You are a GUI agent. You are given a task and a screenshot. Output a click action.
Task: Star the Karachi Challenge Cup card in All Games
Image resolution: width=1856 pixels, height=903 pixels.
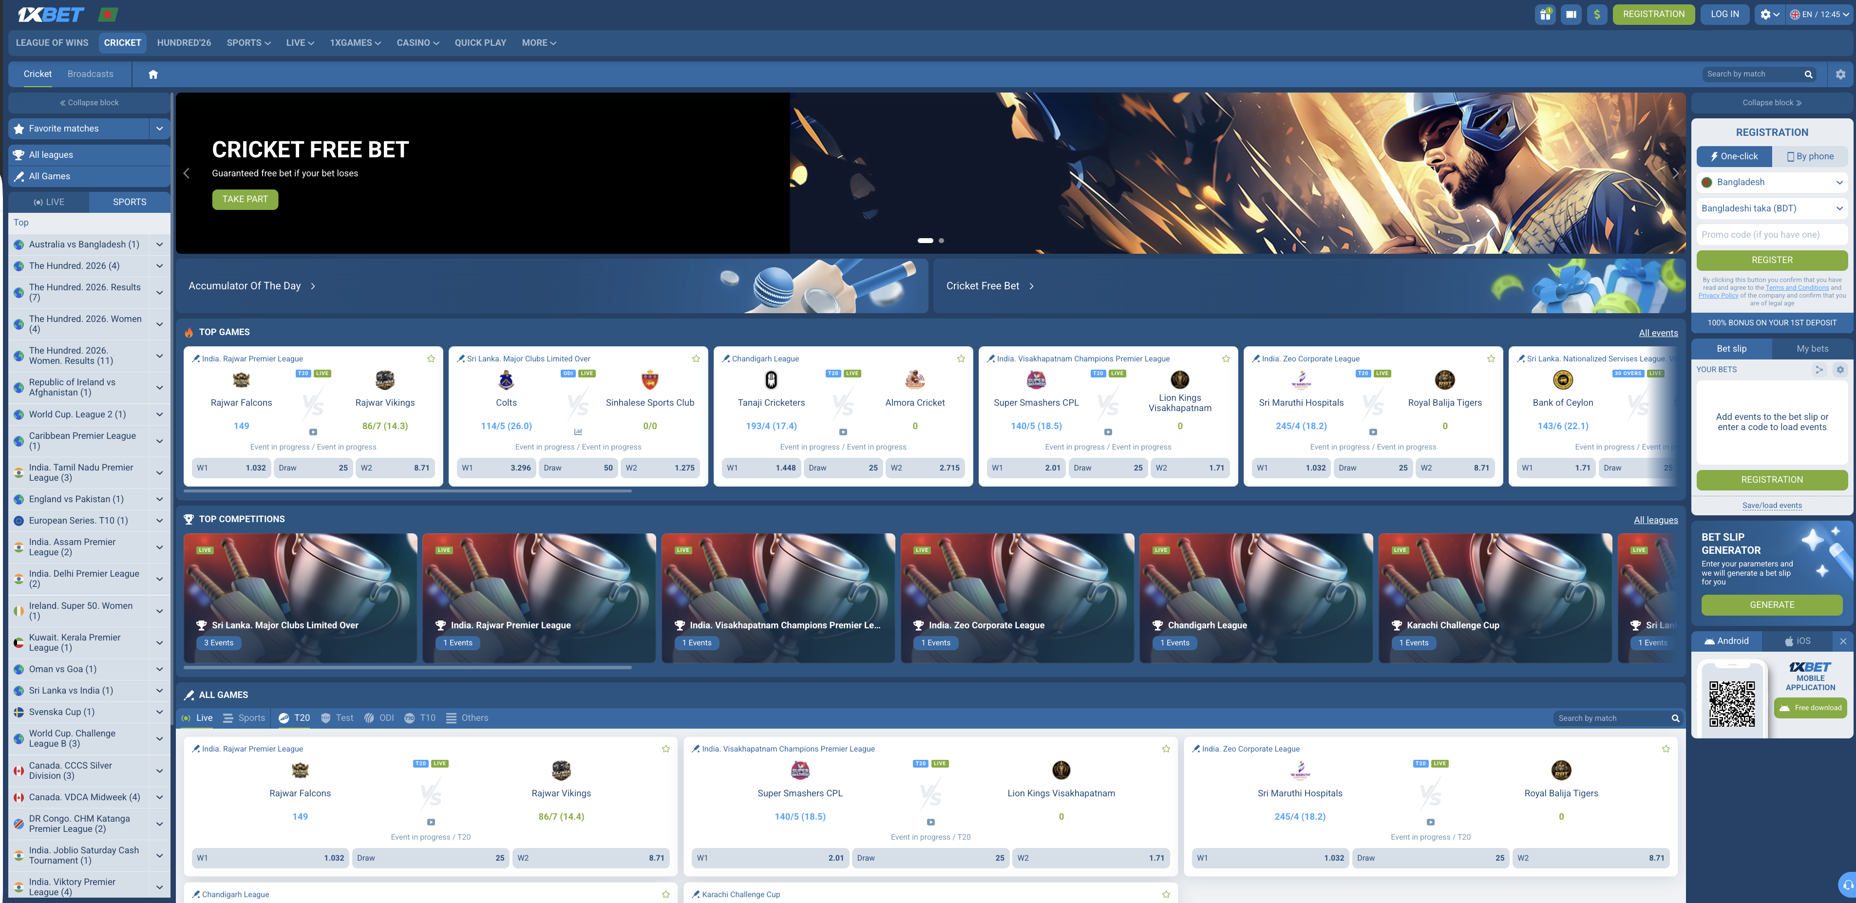point(1166,894)
